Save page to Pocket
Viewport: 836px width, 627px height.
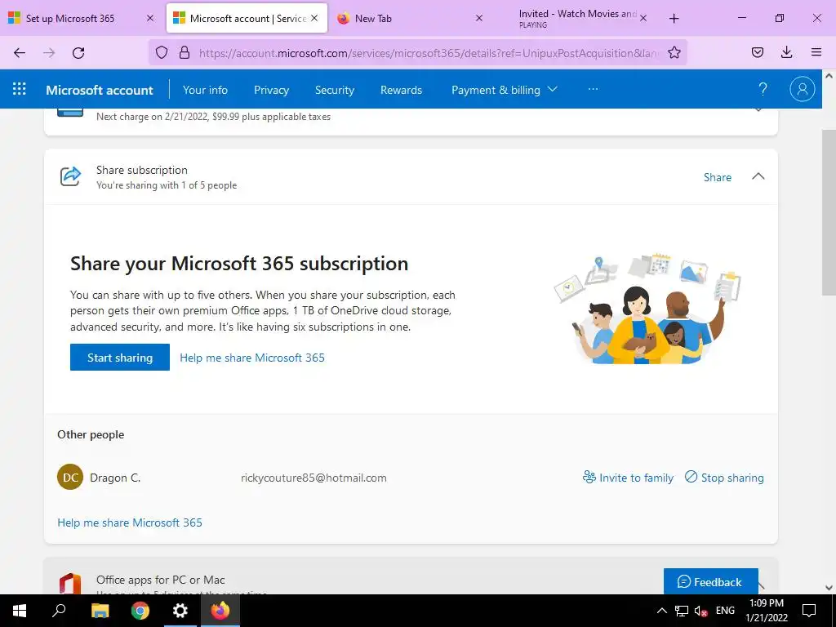pos(757,52)
